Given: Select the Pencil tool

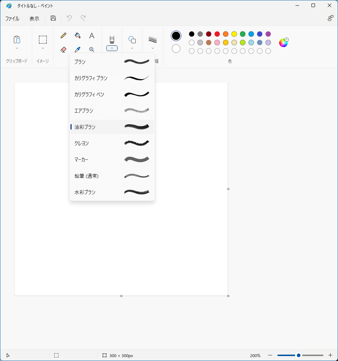Looking at the screenshot, I should point(63,35).
